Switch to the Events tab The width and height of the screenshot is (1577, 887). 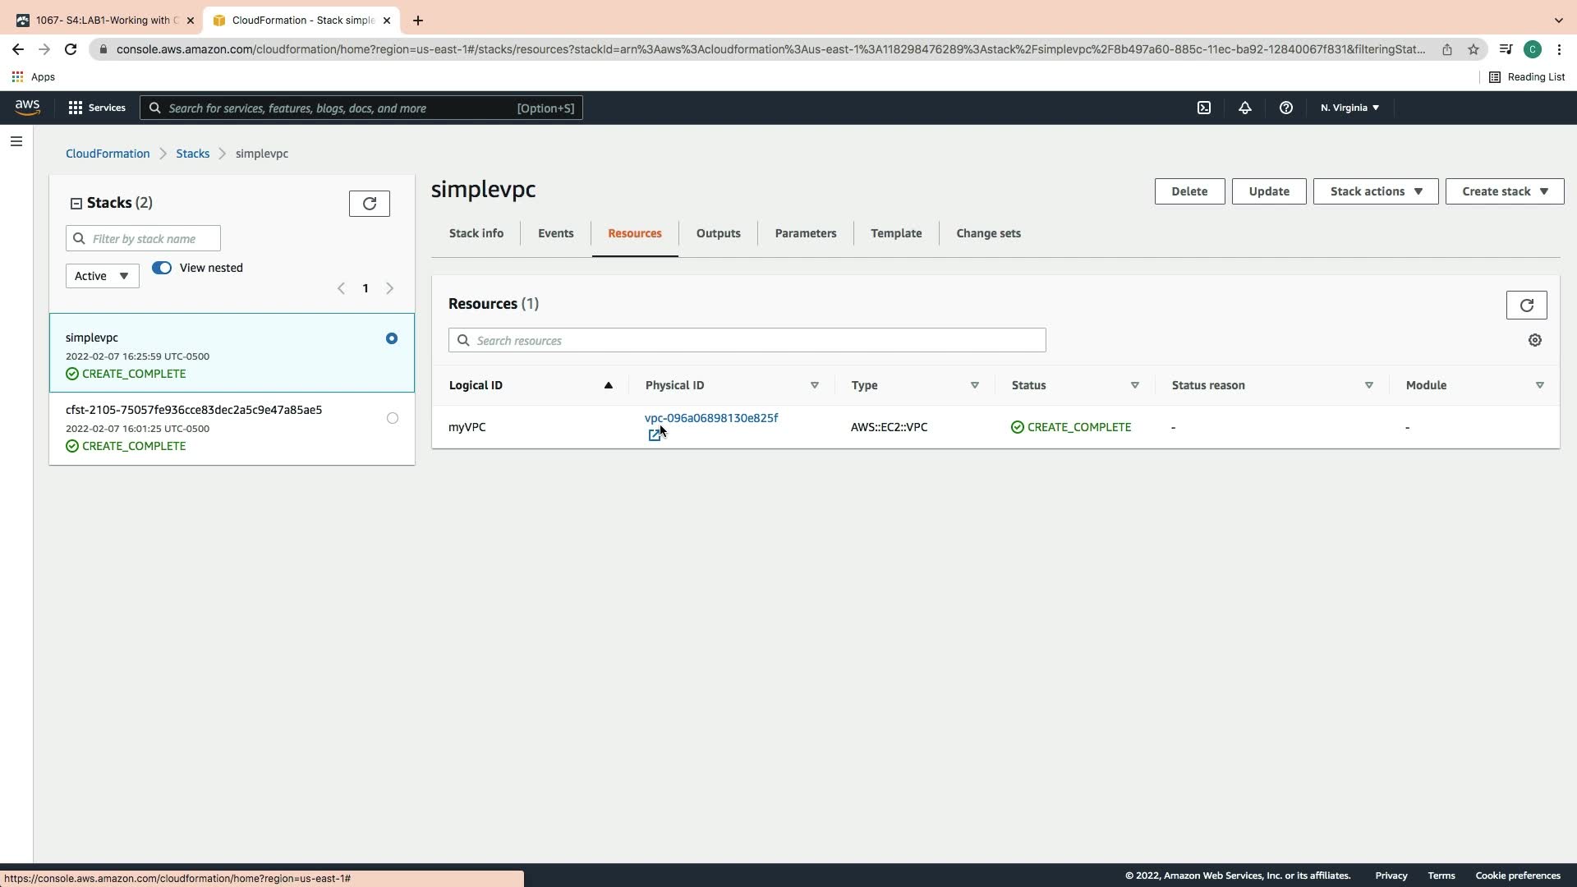pyautogui.click(x=555, y=233)
